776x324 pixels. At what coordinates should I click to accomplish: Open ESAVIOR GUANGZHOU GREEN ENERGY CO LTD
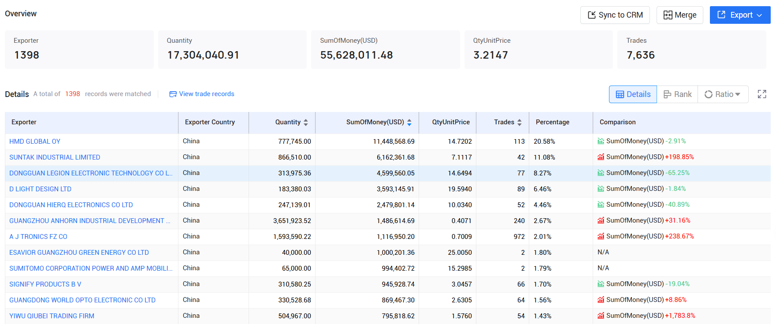point(79,253)
